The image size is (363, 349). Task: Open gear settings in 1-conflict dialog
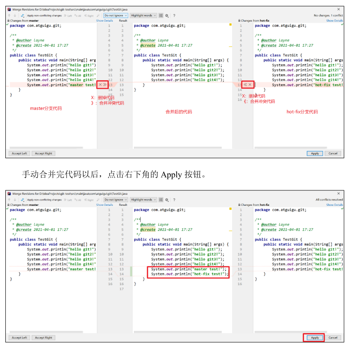click(167, 15)
